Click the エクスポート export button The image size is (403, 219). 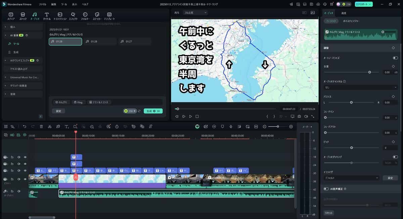(x=364, y=4)
